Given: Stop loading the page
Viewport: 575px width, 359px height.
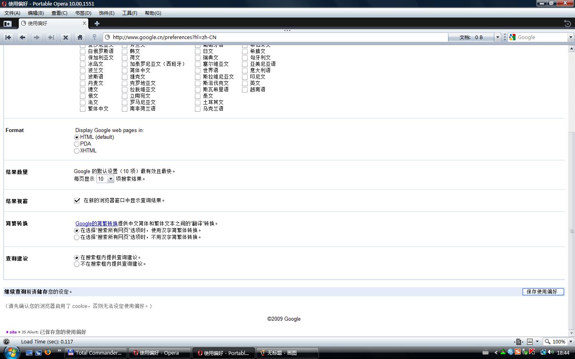Looking at the screenshot, I should coord(66,37).
